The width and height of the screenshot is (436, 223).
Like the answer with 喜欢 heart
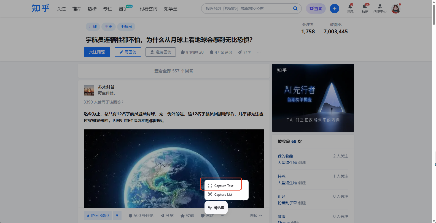point(207,216)
